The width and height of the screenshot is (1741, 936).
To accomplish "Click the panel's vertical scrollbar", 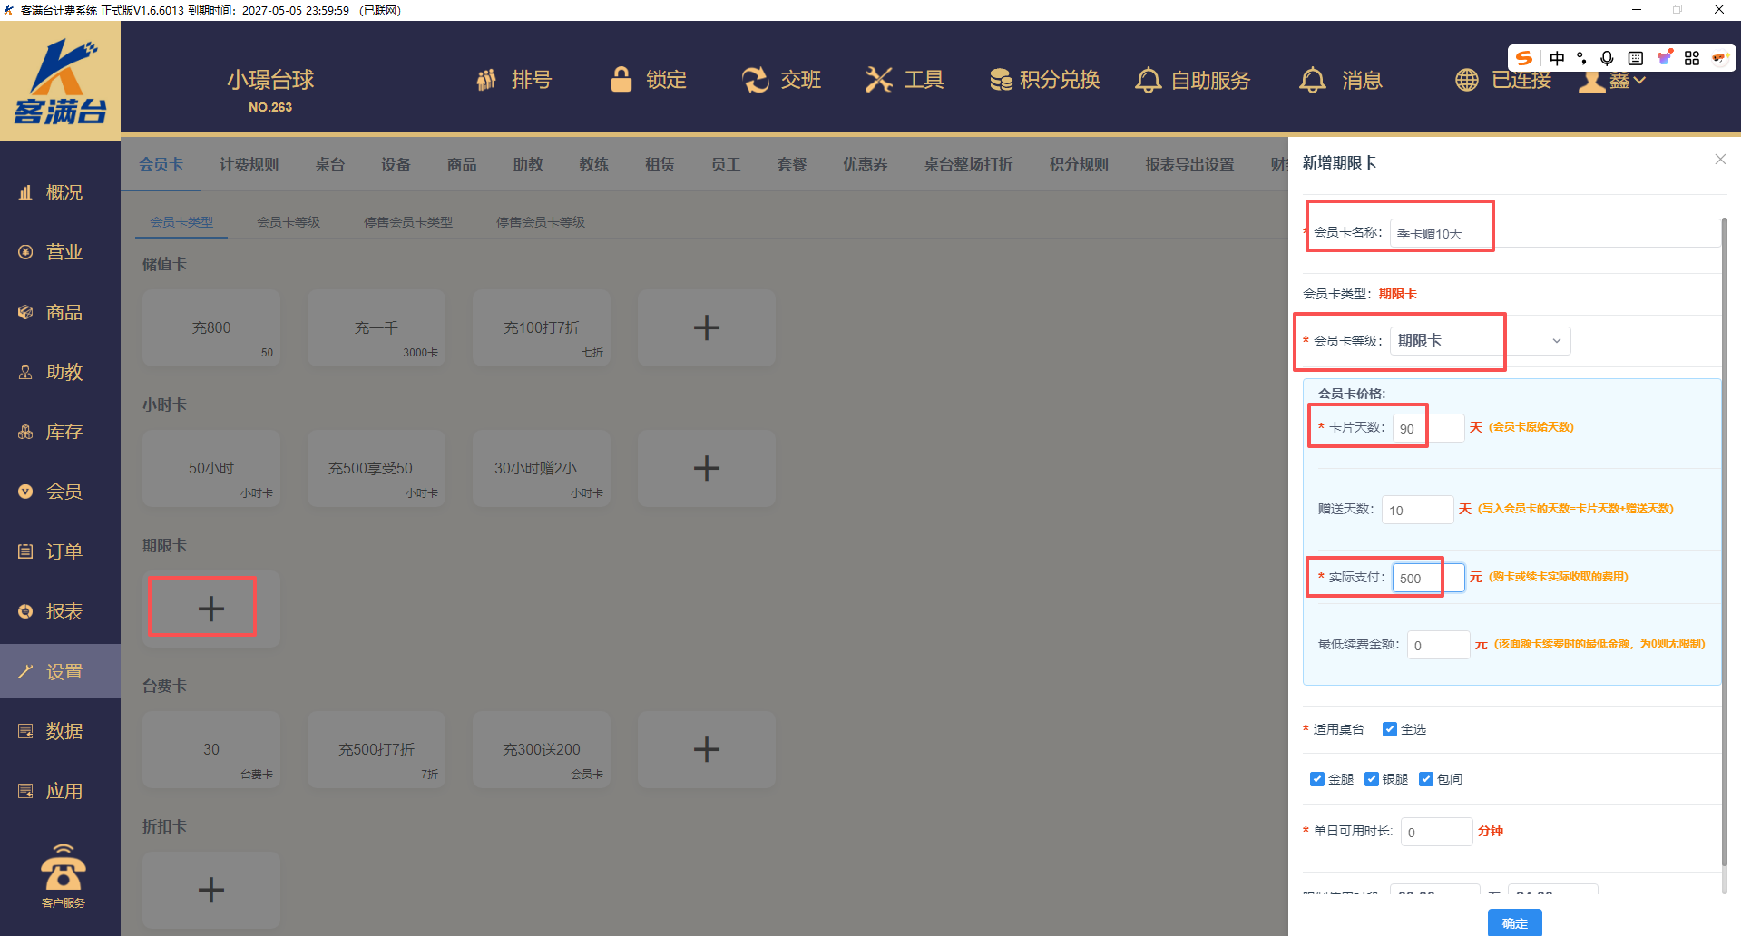I will click(x=1724, y=544).
